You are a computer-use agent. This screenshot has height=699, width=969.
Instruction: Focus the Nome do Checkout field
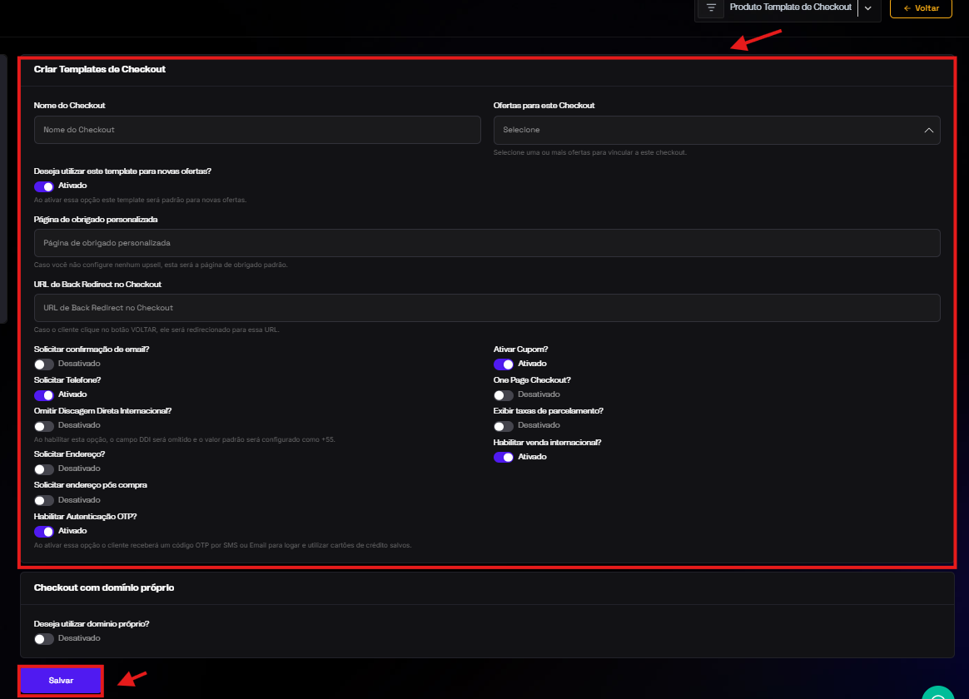257,130
